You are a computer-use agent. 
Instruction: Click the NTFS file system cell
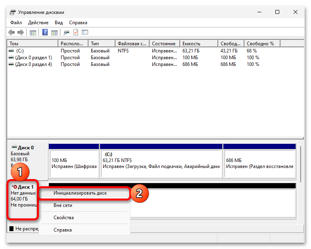pos(123,51)
